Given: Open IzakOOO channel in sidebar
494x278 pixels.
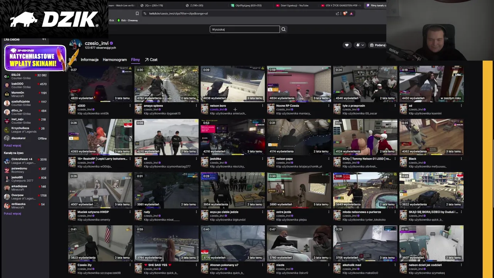Looking at the screenshot, I should click(25, 85).
